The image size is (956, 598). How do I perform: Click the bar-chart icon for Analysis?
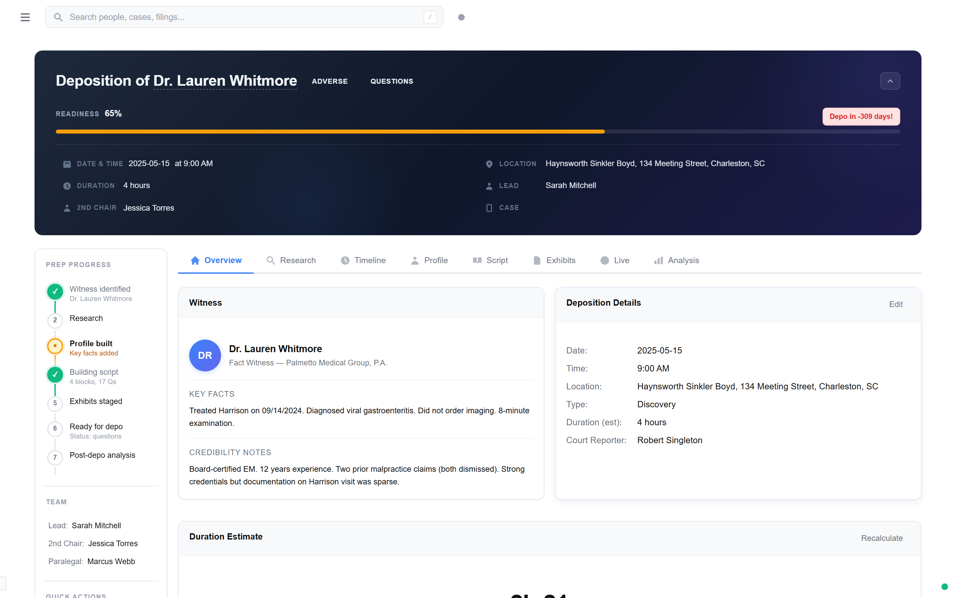click(x=658, y=260)
